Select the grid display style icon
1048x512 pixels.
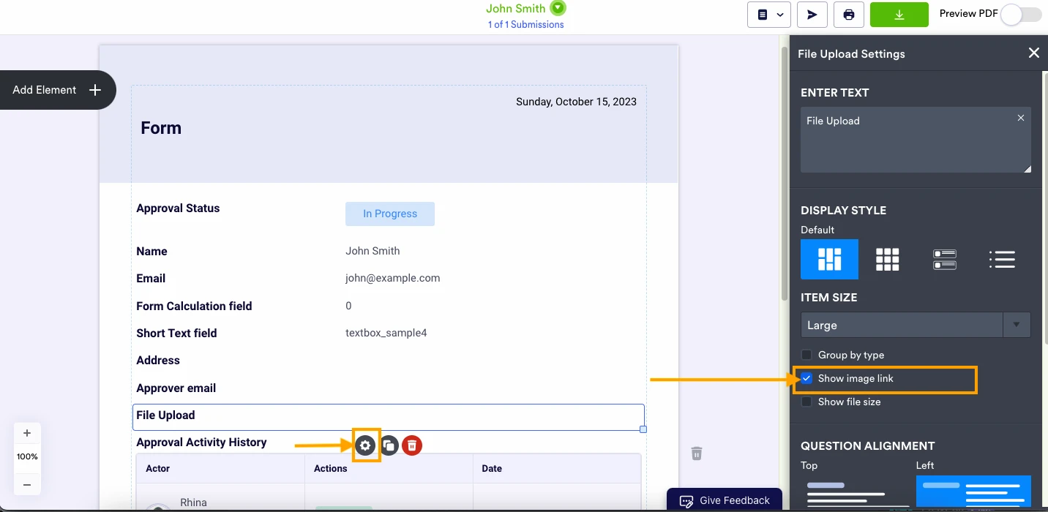click(x=887, y=259)
